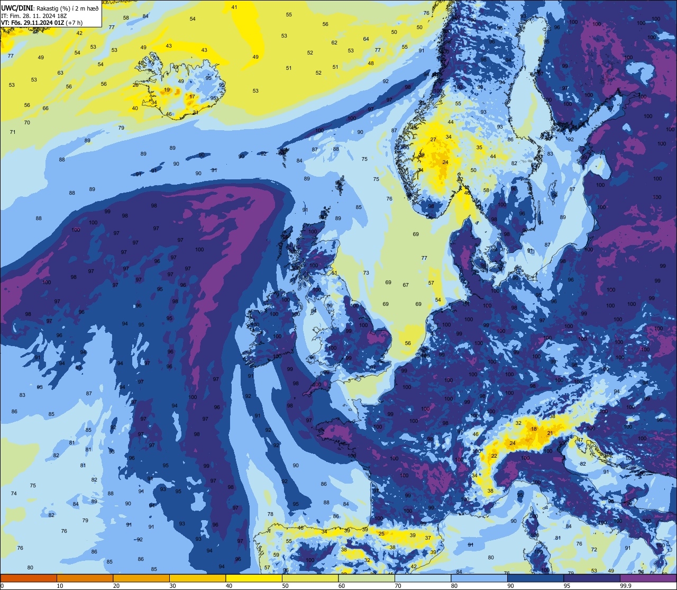Pick the purple above-99.9 legend segment
This screenshot has width=677, height=590.
pos(648,578)
